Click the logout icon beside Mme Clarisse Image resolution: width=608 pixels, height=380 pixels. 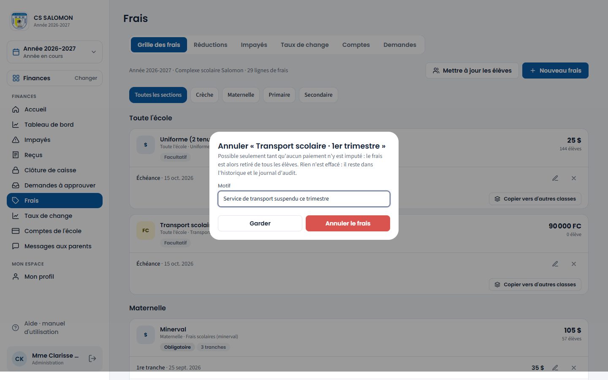(92, 358)
